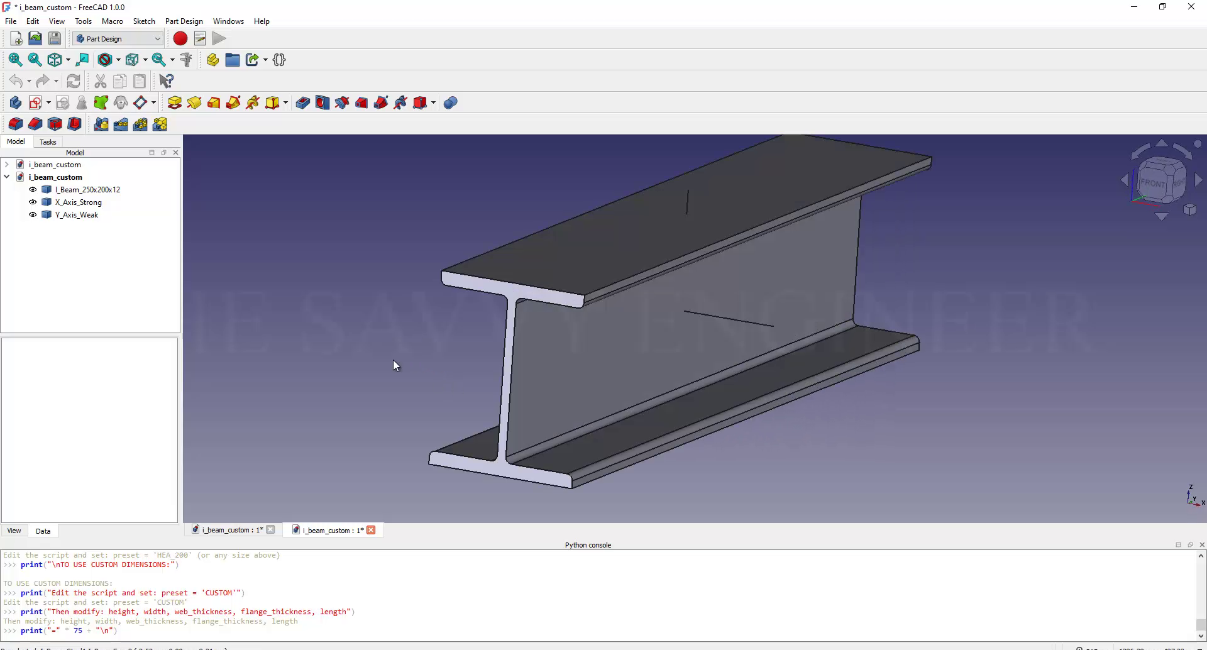
Task: Switch to the Tasks tab
Action: pos(48,142)
